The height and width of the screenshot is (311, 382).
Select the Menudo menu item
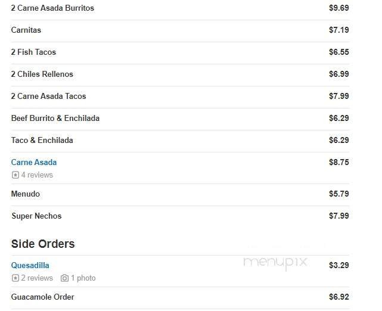pos(26,194)
